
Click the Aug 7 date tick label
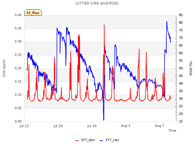[159, 126]
